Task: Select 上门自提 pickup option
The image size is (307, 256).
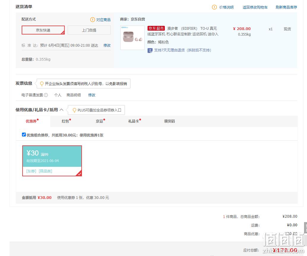Action: [x=89, y=30]
